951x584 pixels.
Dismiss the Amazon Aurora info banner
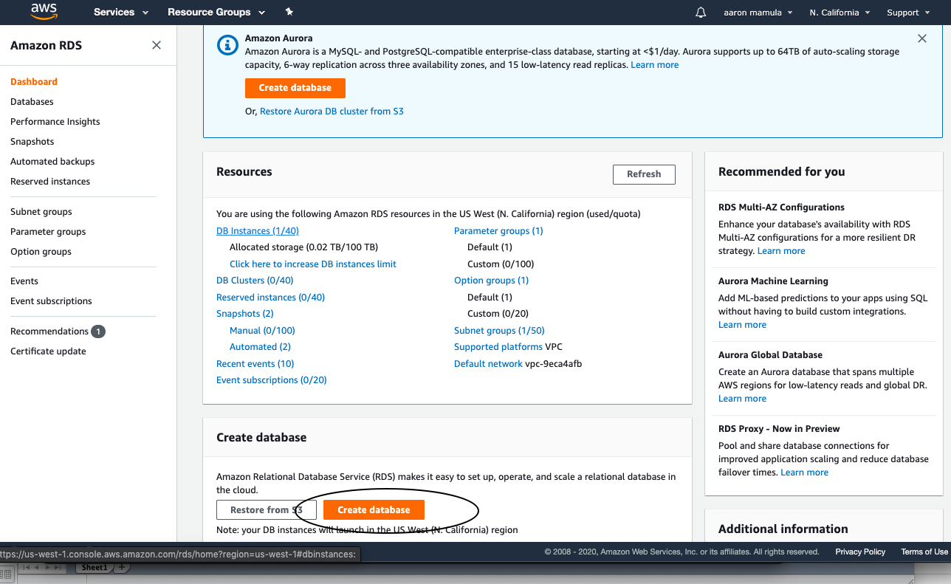coord(922,38)
